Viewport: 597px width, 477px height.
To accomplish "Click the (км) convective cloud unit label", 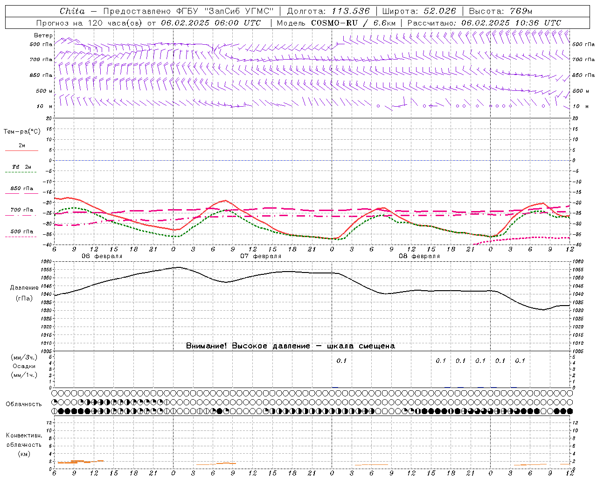I will [24, 454].
